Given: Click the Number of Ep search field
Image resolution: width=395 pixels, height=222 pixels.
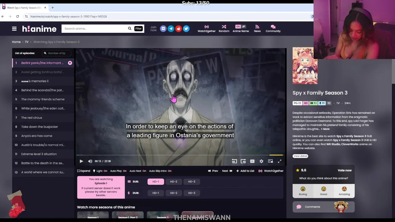Looking at the screenshot, I should [57, 53].
